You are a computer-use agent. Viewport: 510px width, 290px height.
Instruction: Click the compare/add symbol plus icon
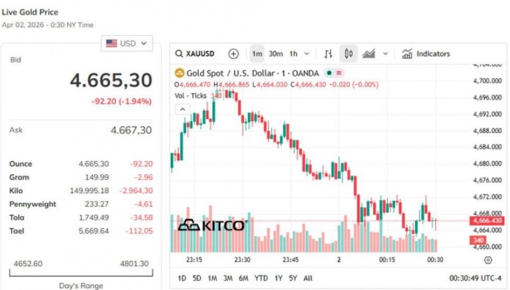[233, 54]
